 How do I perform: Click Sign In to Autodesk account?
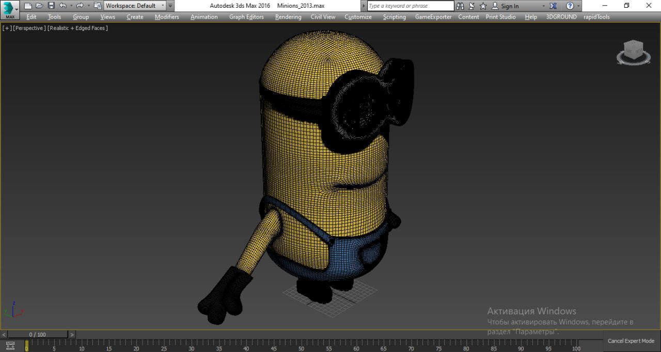point(505,6)
